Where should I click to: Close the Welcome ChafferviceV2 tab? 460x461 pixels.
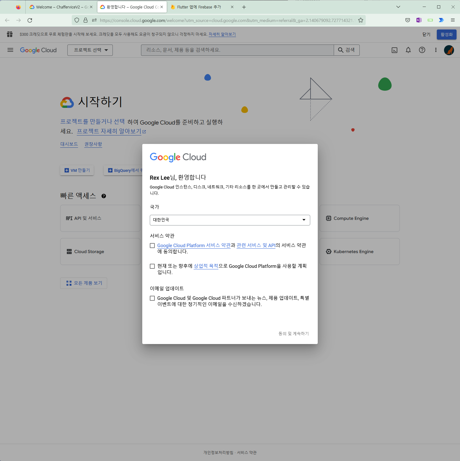pos(91,7)
